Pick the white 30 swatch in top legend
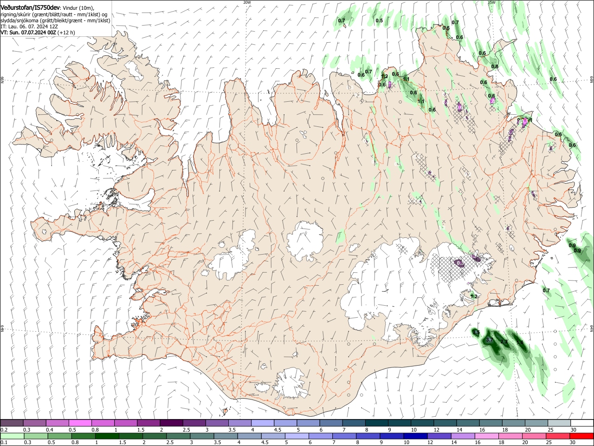This screenshot has height=446, width=594. (x=581, y=423)
